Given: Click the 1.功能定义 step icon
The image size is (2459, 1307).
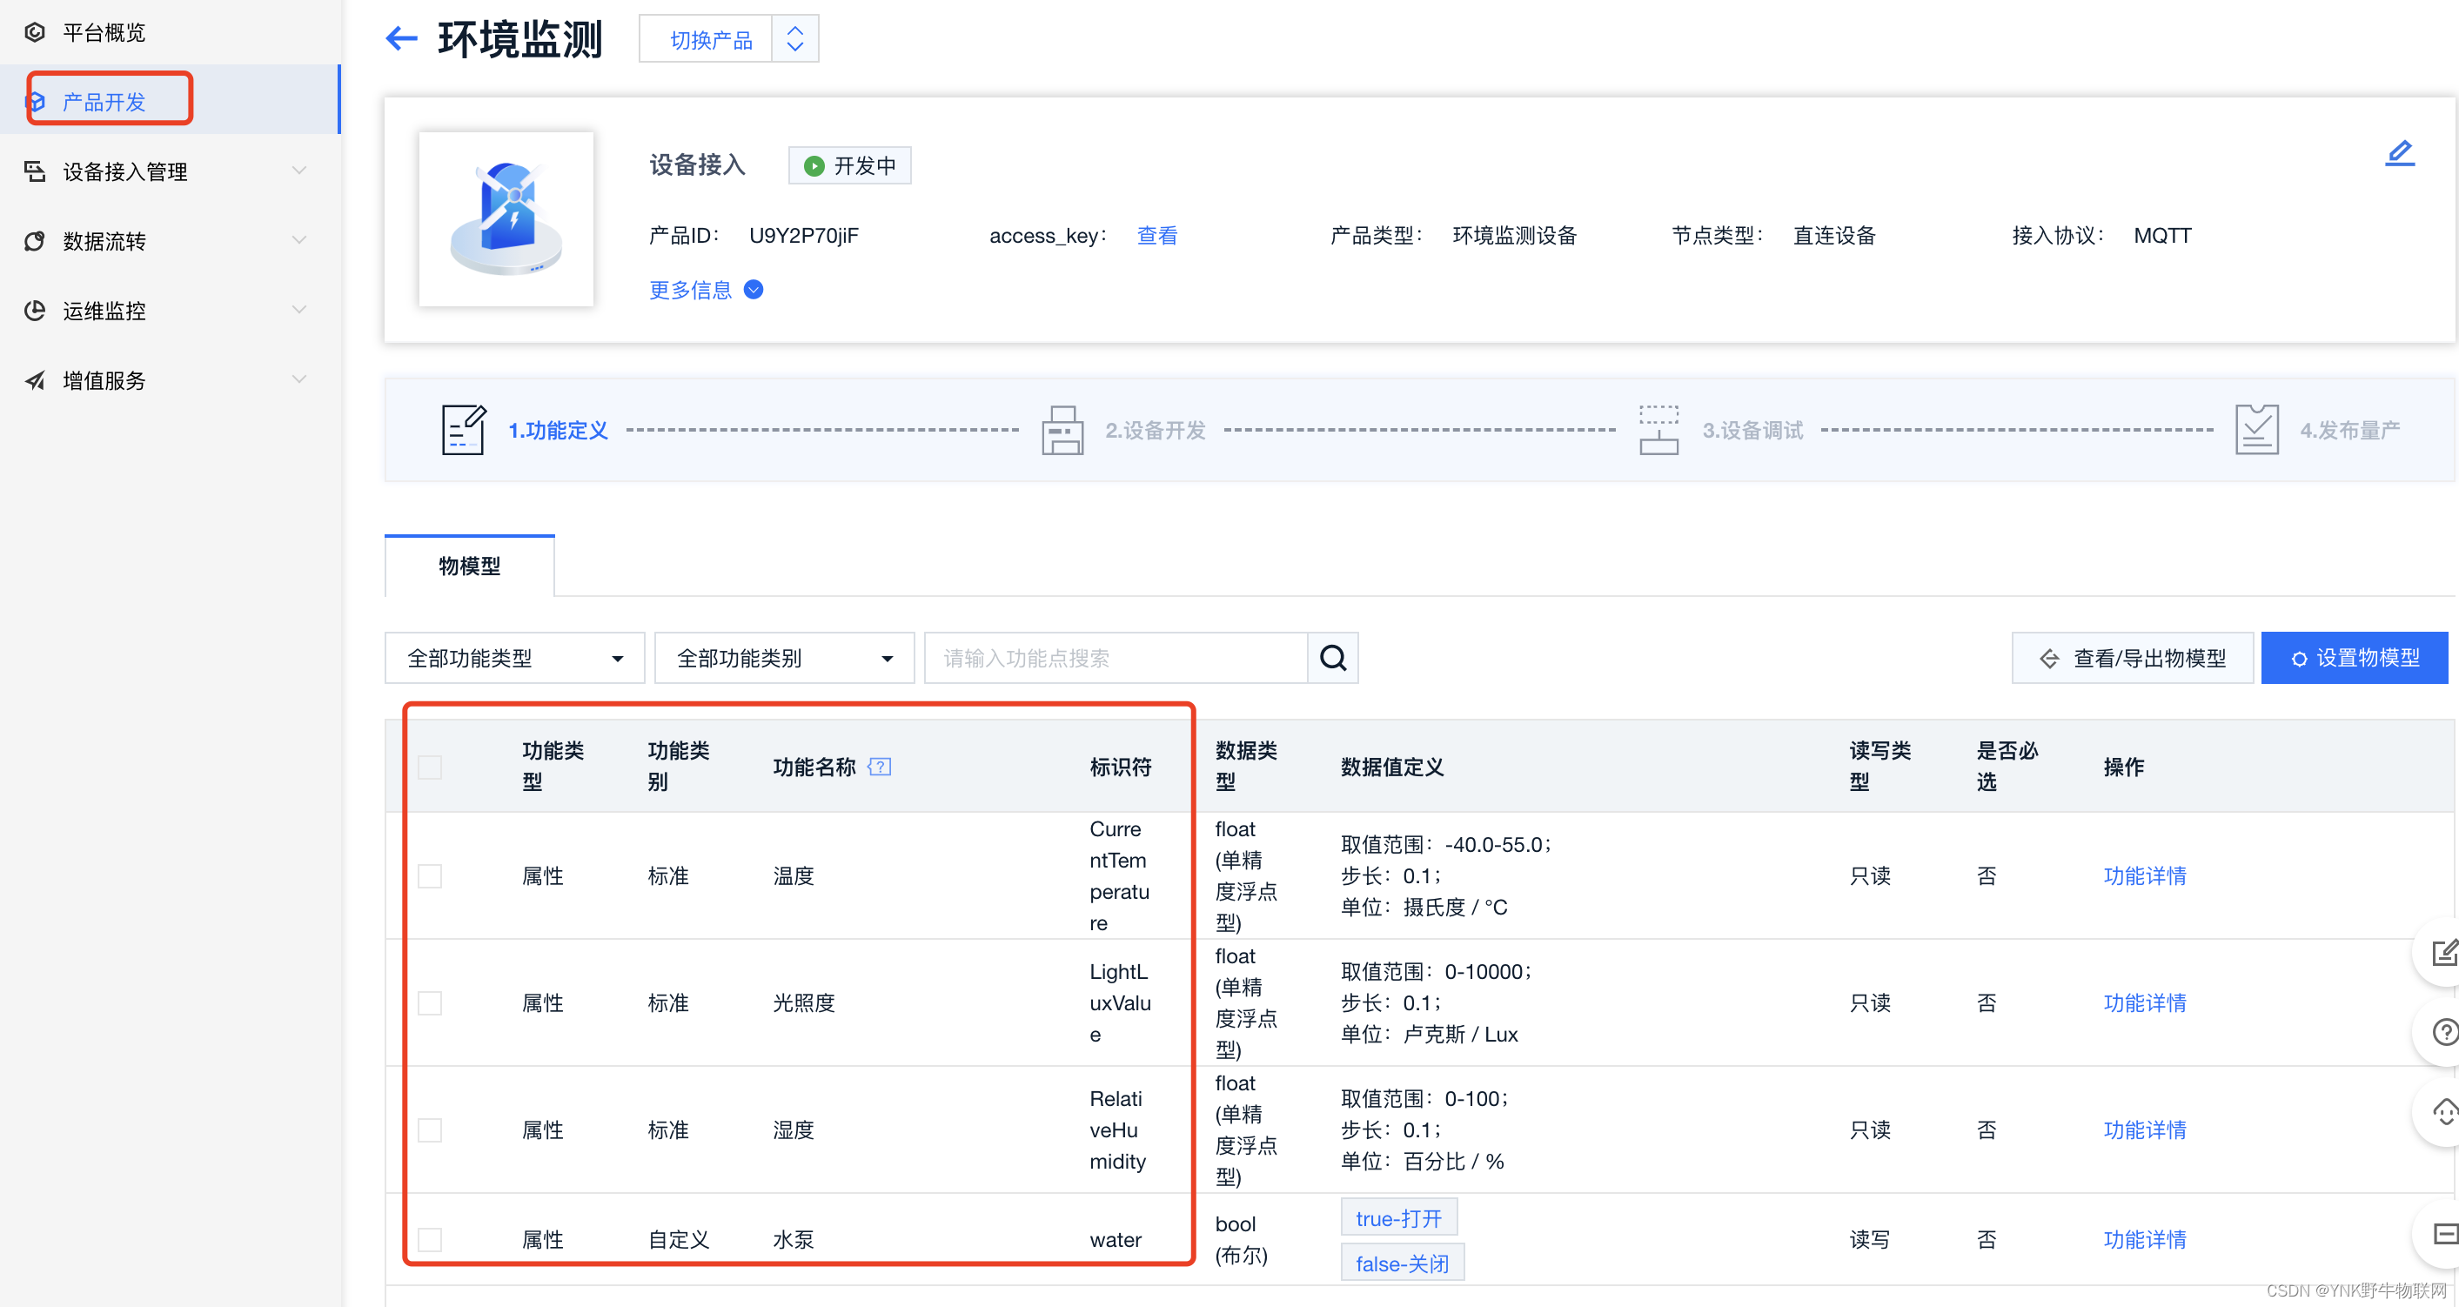Looking at the screenshot, I should tap(464, 430).
